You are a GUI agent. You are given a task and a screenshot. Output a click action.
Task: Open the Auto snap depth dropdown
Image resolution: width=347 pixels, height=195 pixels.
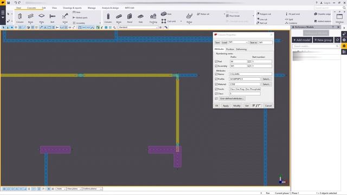pos(61,189)
